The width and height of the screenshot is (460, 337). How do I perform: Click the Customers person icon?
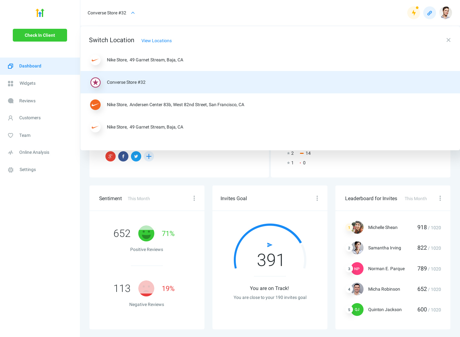[x=11, y=118]
